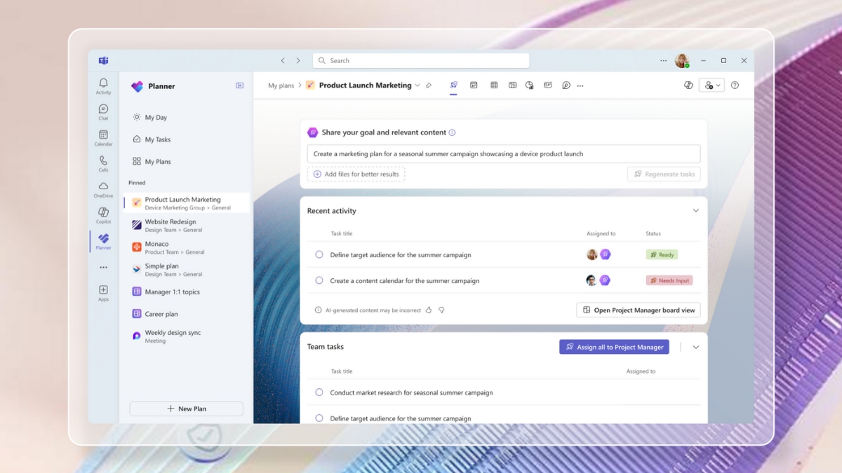Check off first 'Define target audience' task
Screen dimensions: 842x473
pos(319,255)
